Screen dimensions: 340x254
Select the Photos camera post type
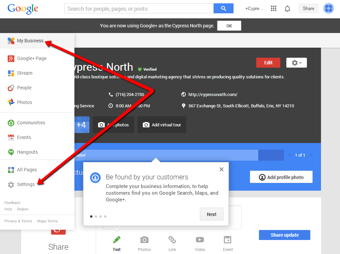tap(144, 244)
